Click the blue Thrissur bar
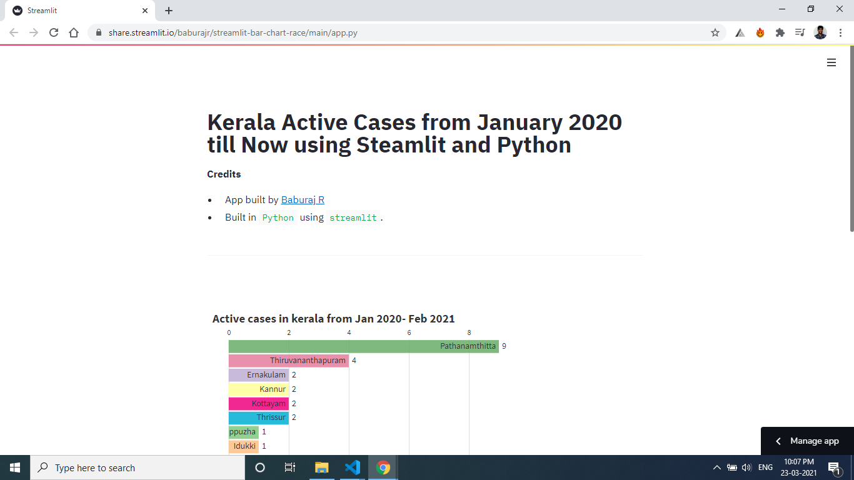Image resolution: width=854 pixels, height=480 pixels. pyautogui.click(x=259, y=417)
